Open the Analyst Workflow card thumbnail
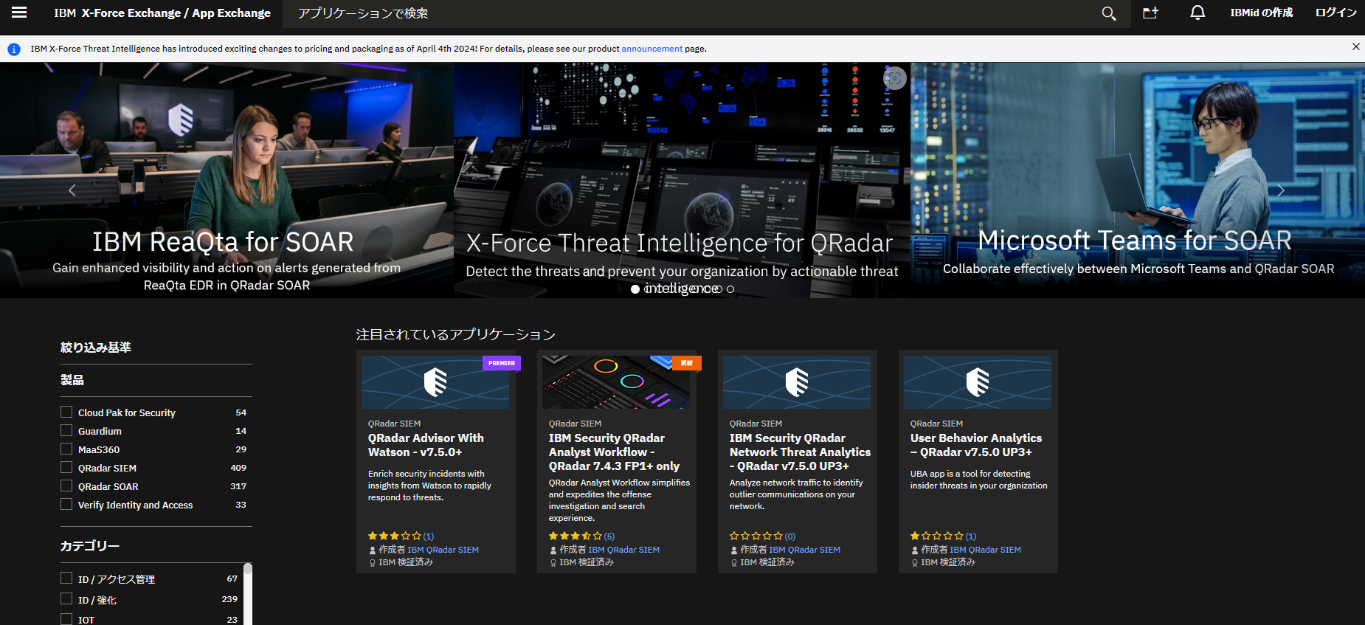Viewport: 1365px width, 625px height. (x=616, y=382)
